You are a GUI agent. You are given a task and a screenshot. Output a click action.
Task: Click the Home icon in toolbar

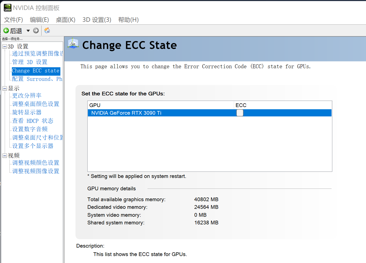click(x=47, y=31)
